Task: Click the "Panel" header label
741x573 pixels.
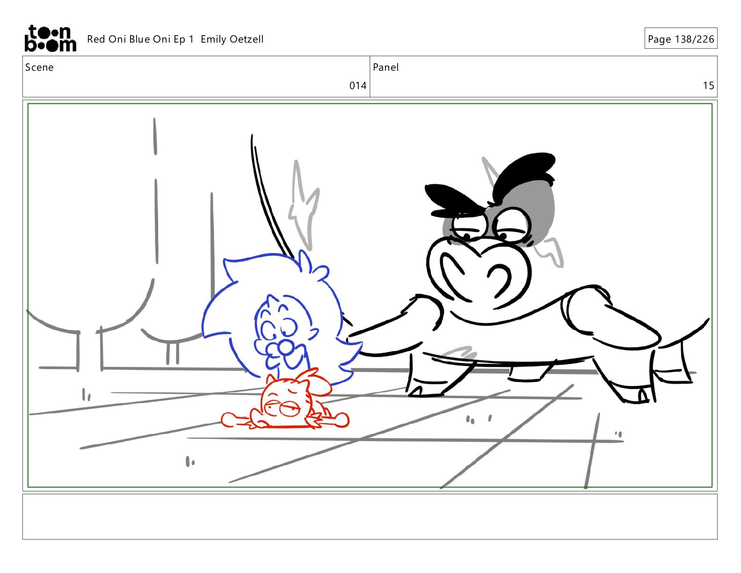Action: point(386,67)
